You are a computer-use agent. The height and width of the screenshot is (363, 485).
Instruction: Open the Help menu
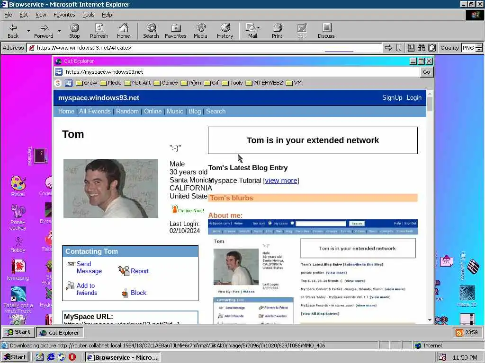tap(107, 15)
